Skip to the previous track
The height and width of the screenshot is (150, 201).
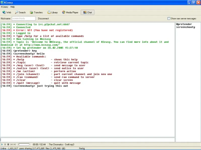point(11,144)
